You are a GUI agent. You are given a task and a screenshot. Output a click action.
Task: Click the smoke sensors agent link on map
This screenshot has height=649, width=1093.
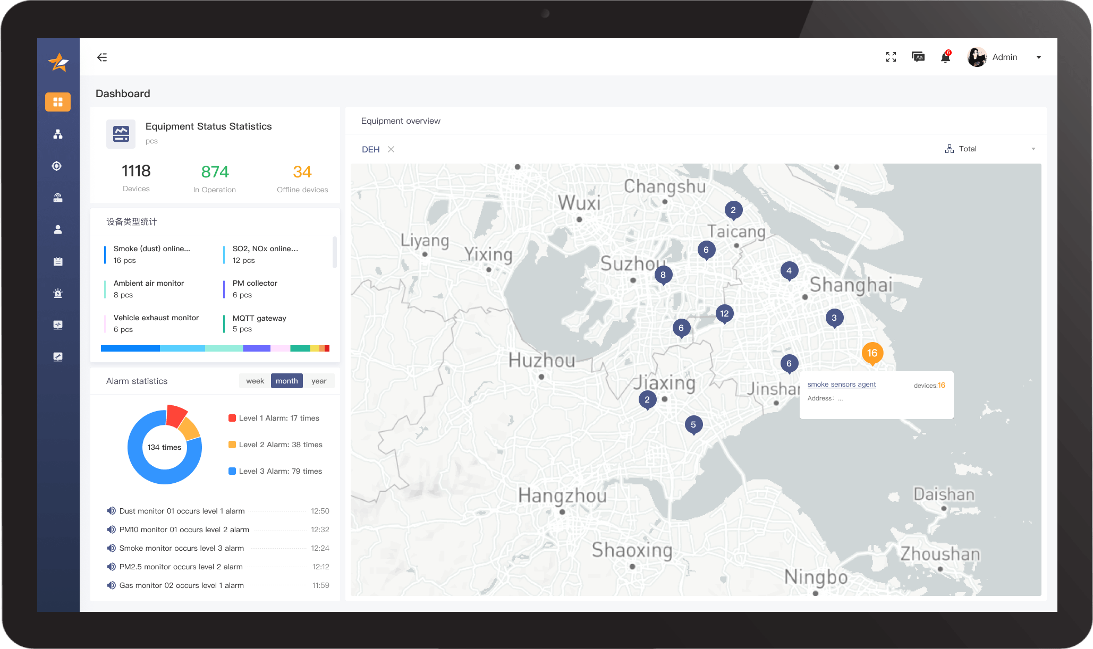(842, 384)
